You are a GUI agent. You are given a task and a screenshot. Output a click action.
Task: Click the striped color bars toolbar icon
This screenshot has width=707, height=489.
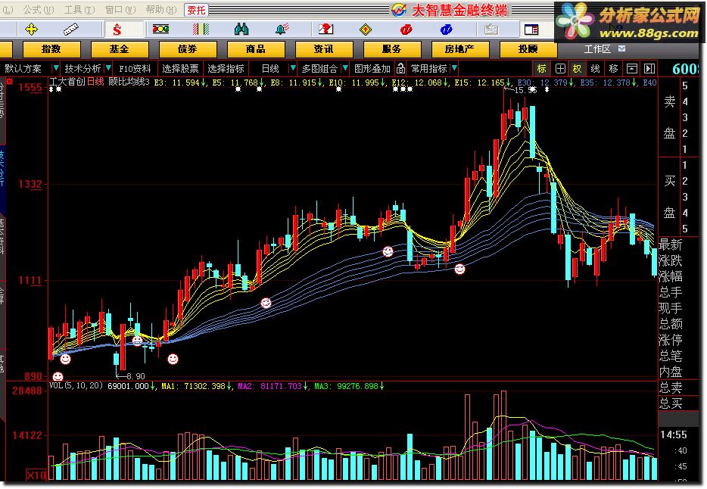(x=201, y=30)
